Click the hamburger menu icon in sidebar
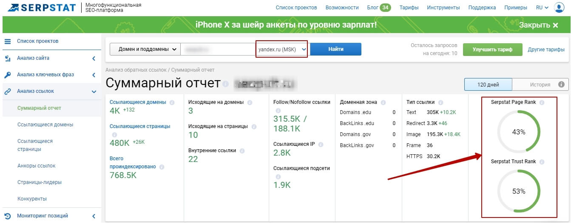The image size is (571, 223). (7, 41)
